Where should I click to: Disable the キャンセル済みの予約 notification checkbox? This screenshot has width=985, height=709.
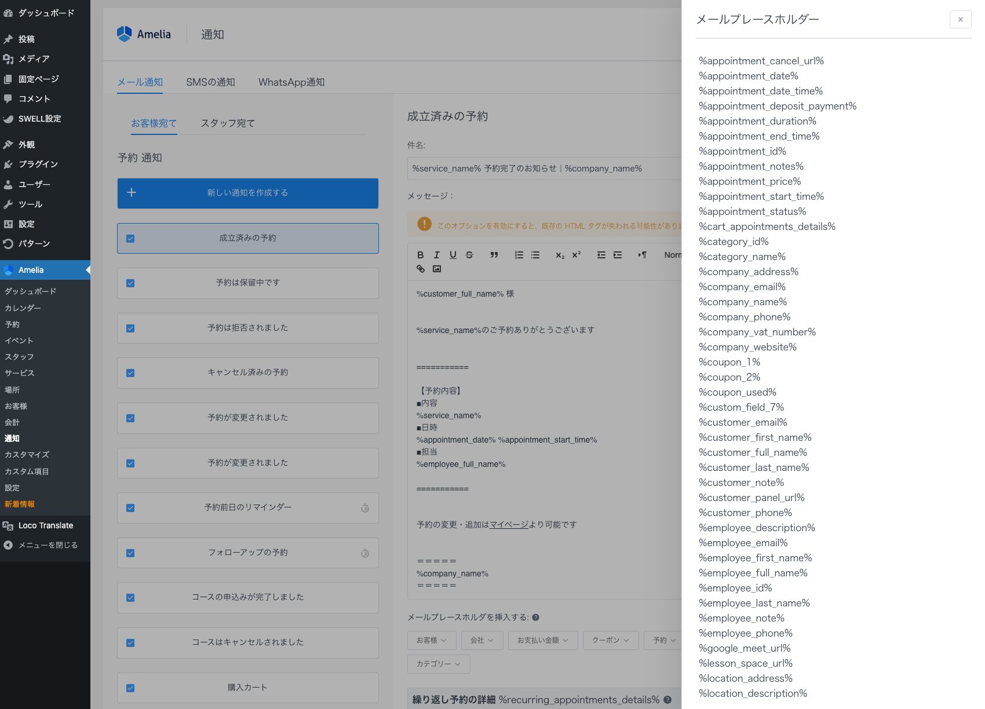130,373
